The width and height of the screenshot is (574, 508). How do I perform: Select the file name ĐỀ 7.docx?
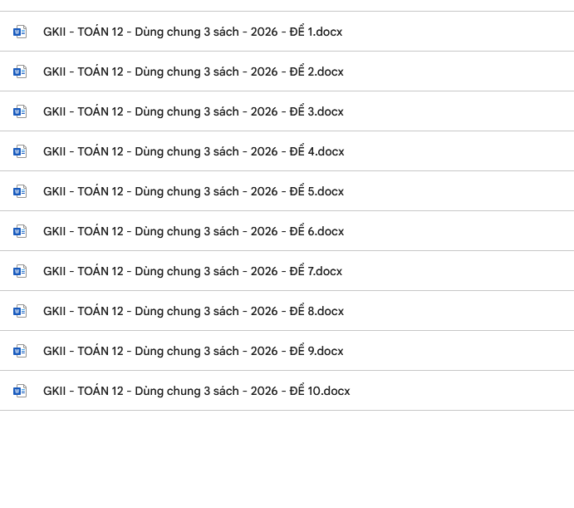pyautogui.click(x=193, y=271)
